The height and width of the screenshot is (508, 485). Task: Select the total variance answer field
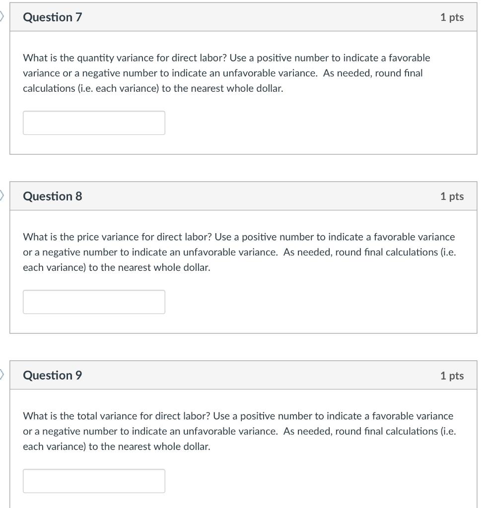[94, 481]
